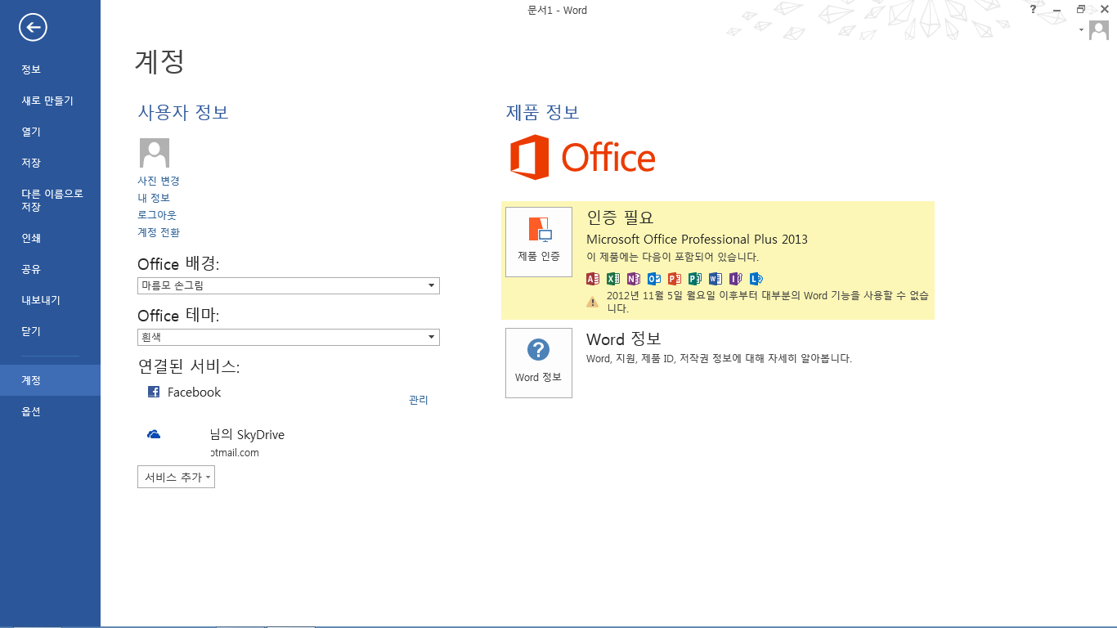Open help with the question mark icon
The height and width of the screenshot is (628, 1117).
coord(1034,9)
